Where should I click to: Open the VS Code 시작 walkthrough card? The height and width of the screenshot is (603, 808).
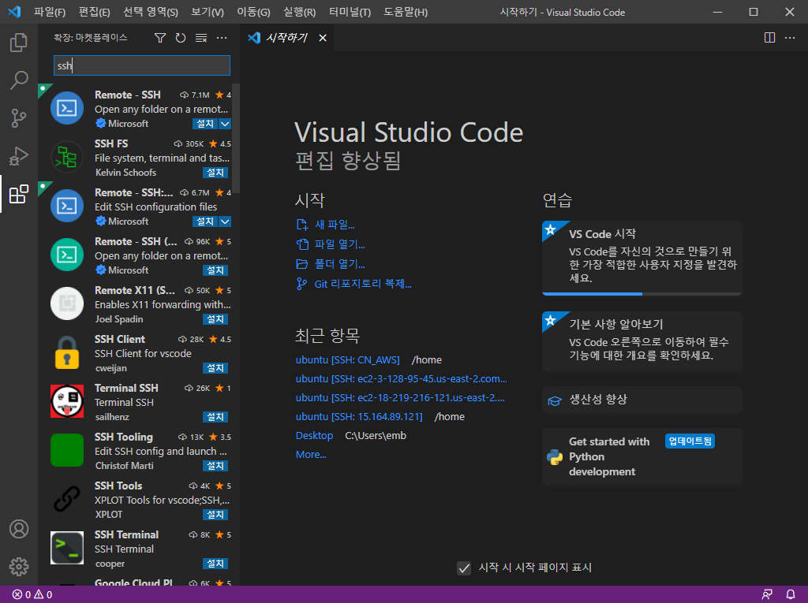[642, 258]
